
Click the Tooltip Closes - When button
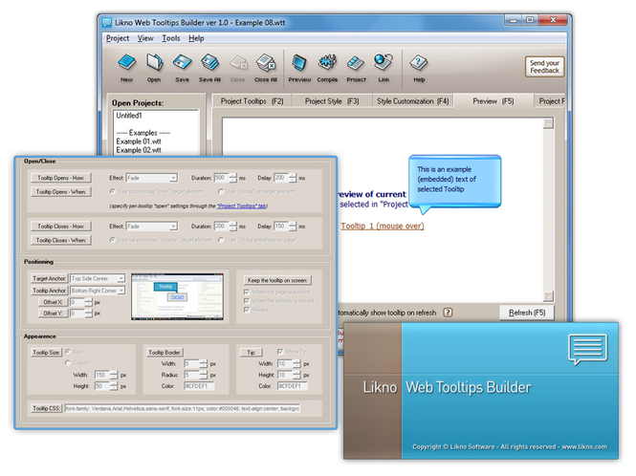click(61, 240)
